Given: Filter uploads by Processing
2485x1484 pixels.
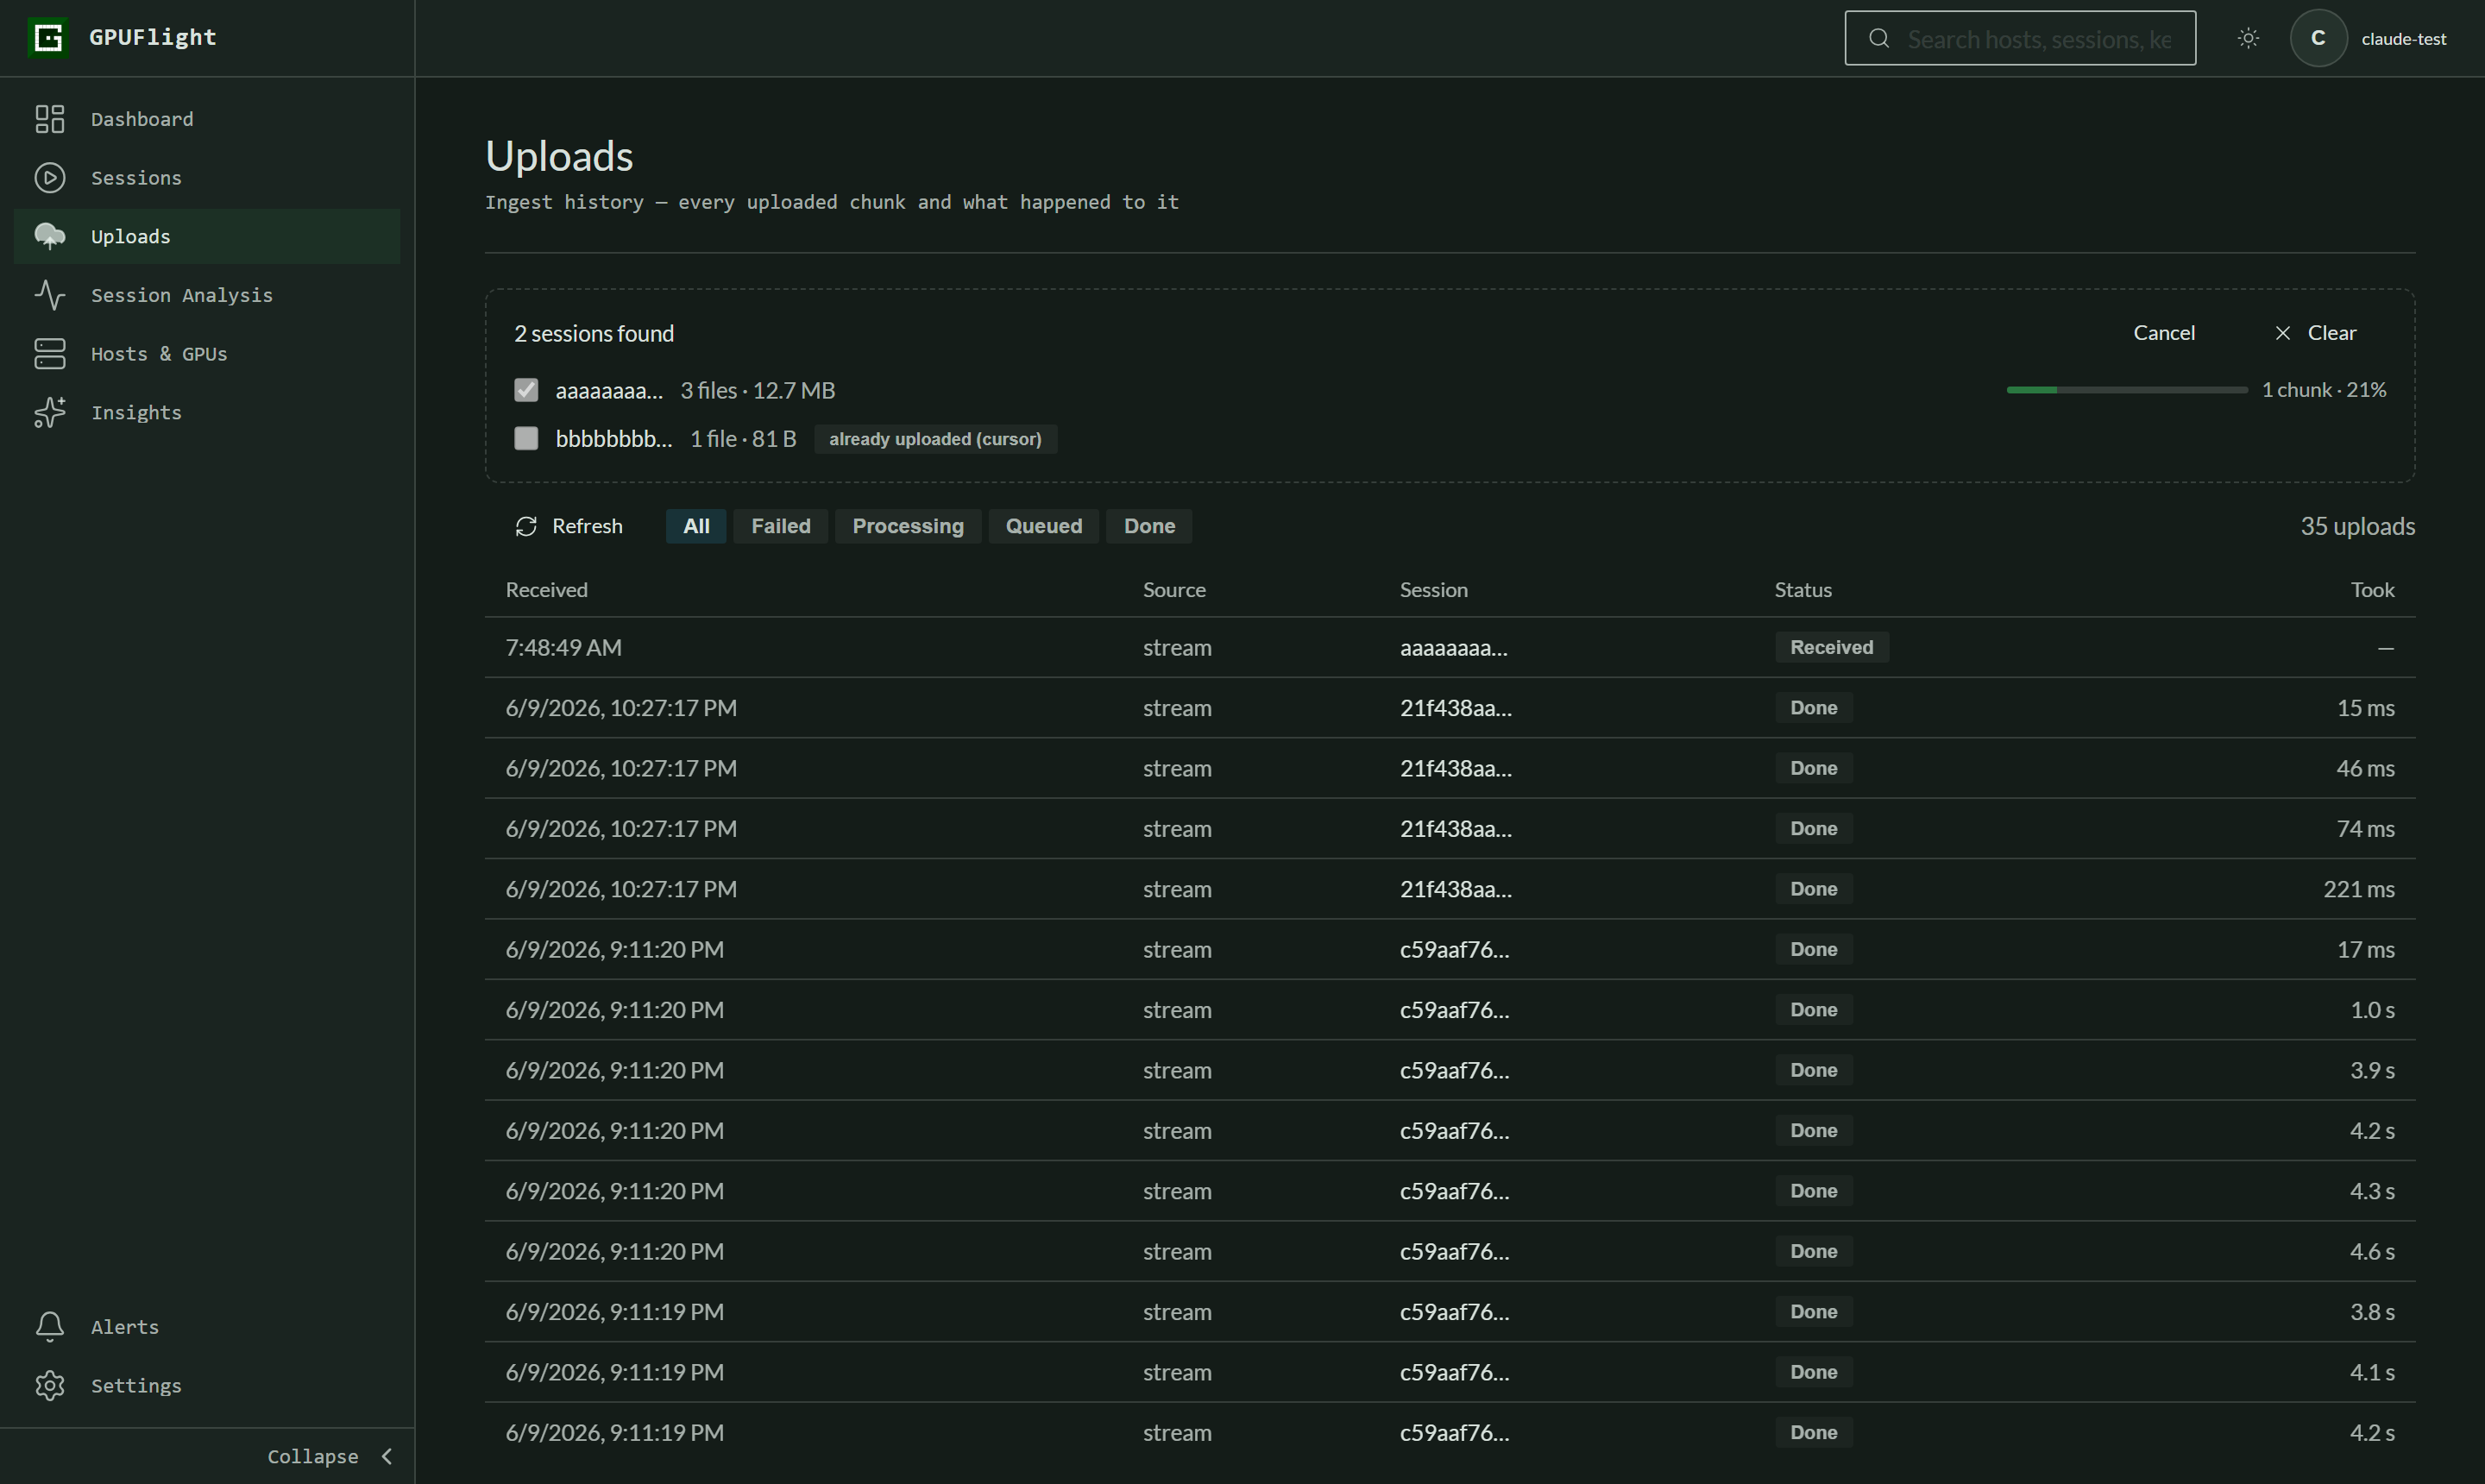Looking at the screenshot, I should [x=908, y=526].
